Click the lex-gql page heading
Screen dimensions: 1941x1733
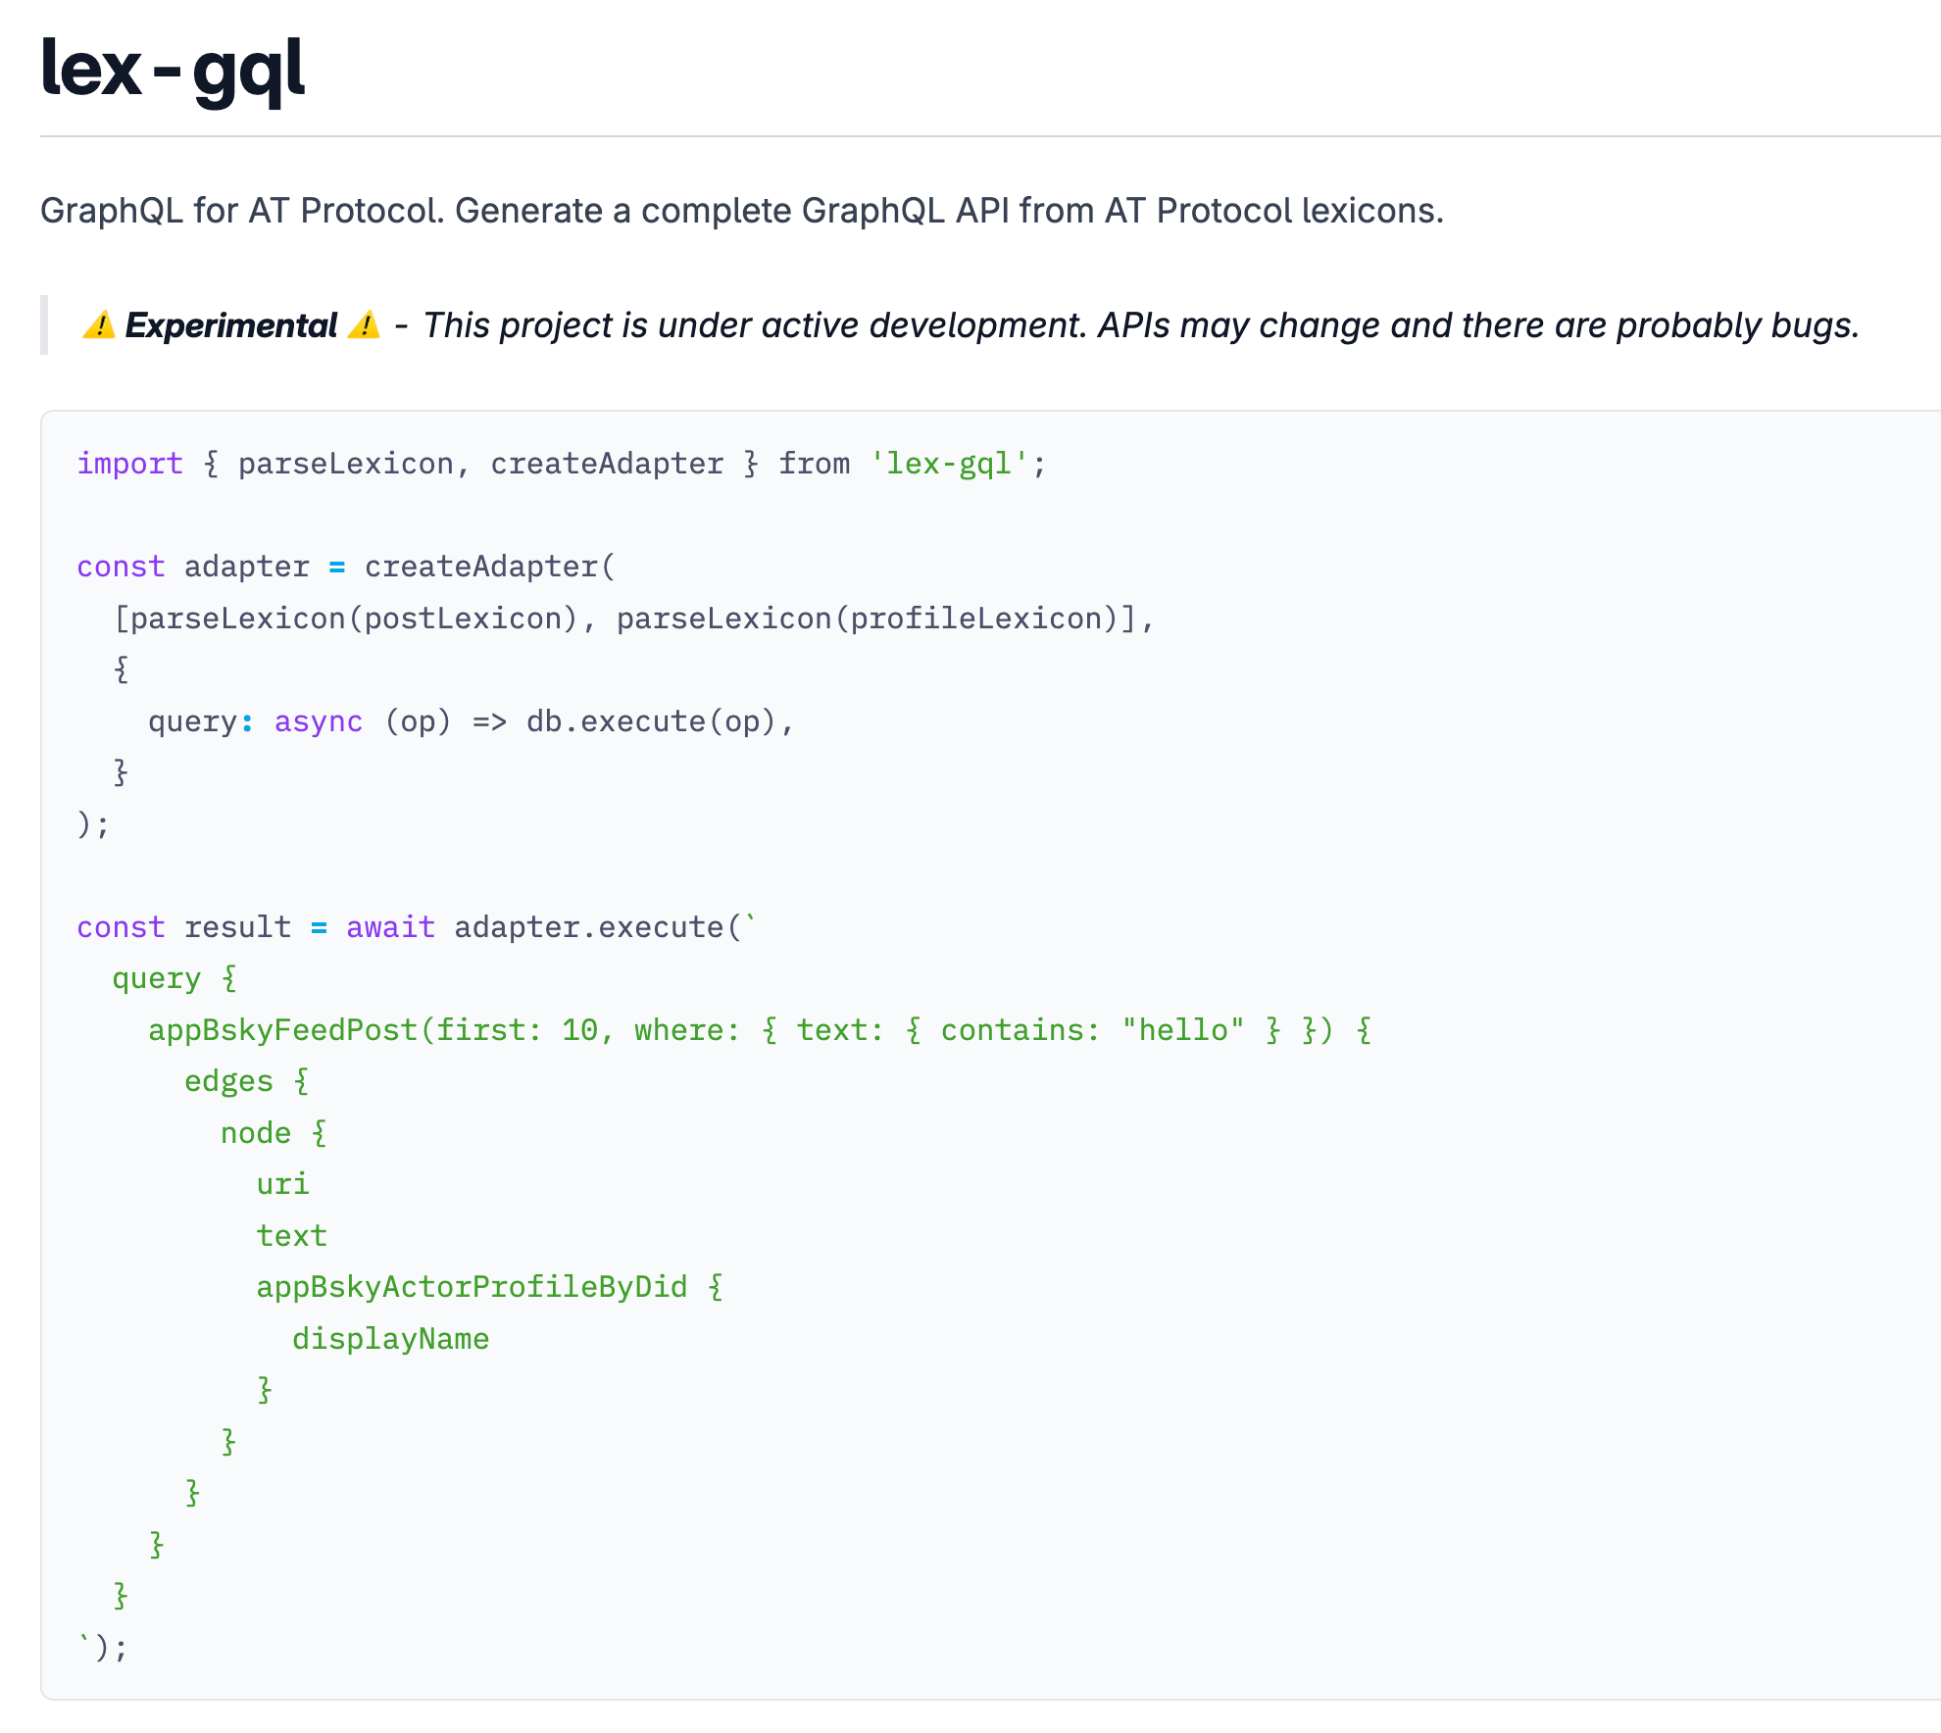[x=173, y=69]
